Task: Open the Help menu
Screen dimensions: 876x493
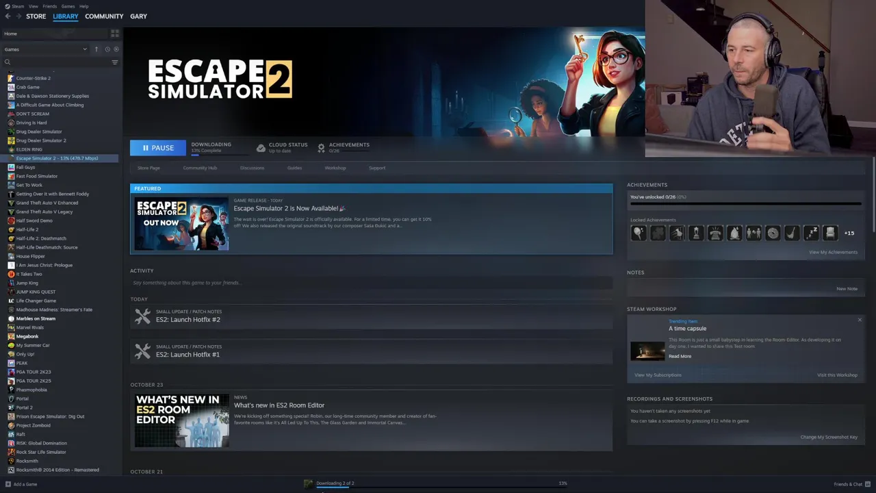Action: [x=83, y=6]
